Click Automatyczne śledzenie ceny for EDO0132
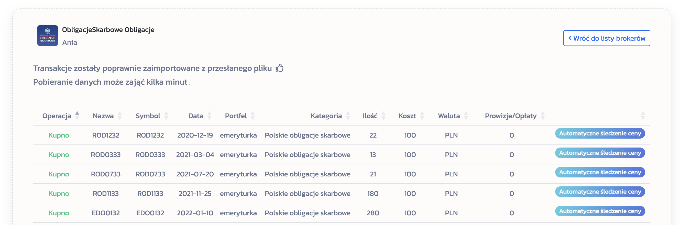 [600, 211]
